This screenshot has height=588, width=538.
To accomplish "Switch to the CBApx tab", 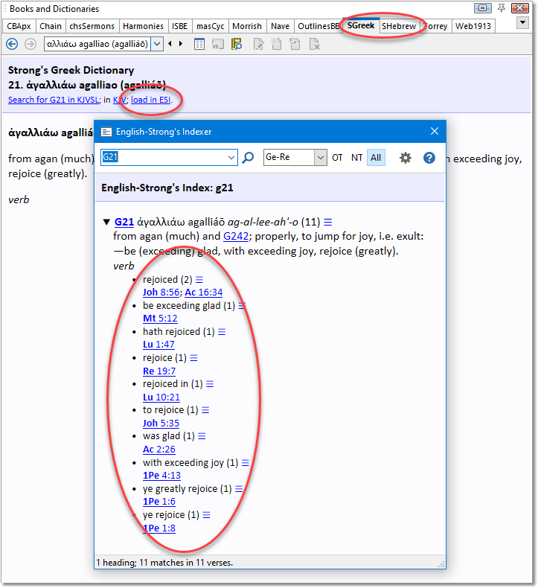I will point(19,26).
